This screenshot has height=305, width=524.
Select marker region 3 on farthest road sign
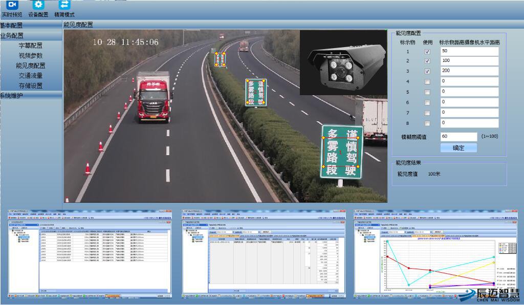coord(220,59)
